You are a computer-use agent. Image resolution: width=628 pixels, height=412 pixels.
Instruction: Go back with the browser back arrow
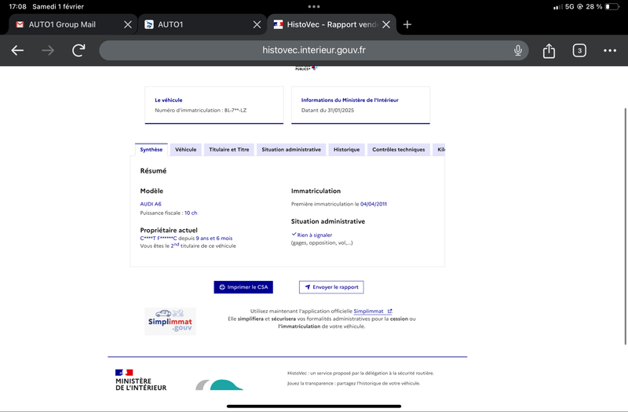click(x=17, y=50)
